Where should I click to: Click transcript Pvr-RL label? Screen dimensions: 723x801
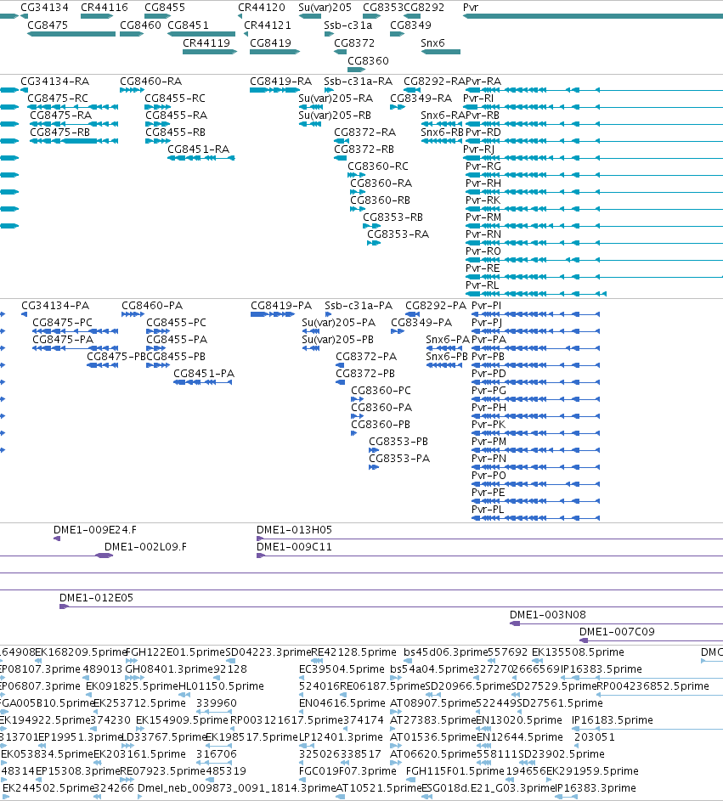pos(482,285)
